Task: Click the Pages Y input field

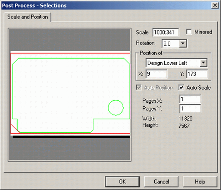Action: [190, 109]
